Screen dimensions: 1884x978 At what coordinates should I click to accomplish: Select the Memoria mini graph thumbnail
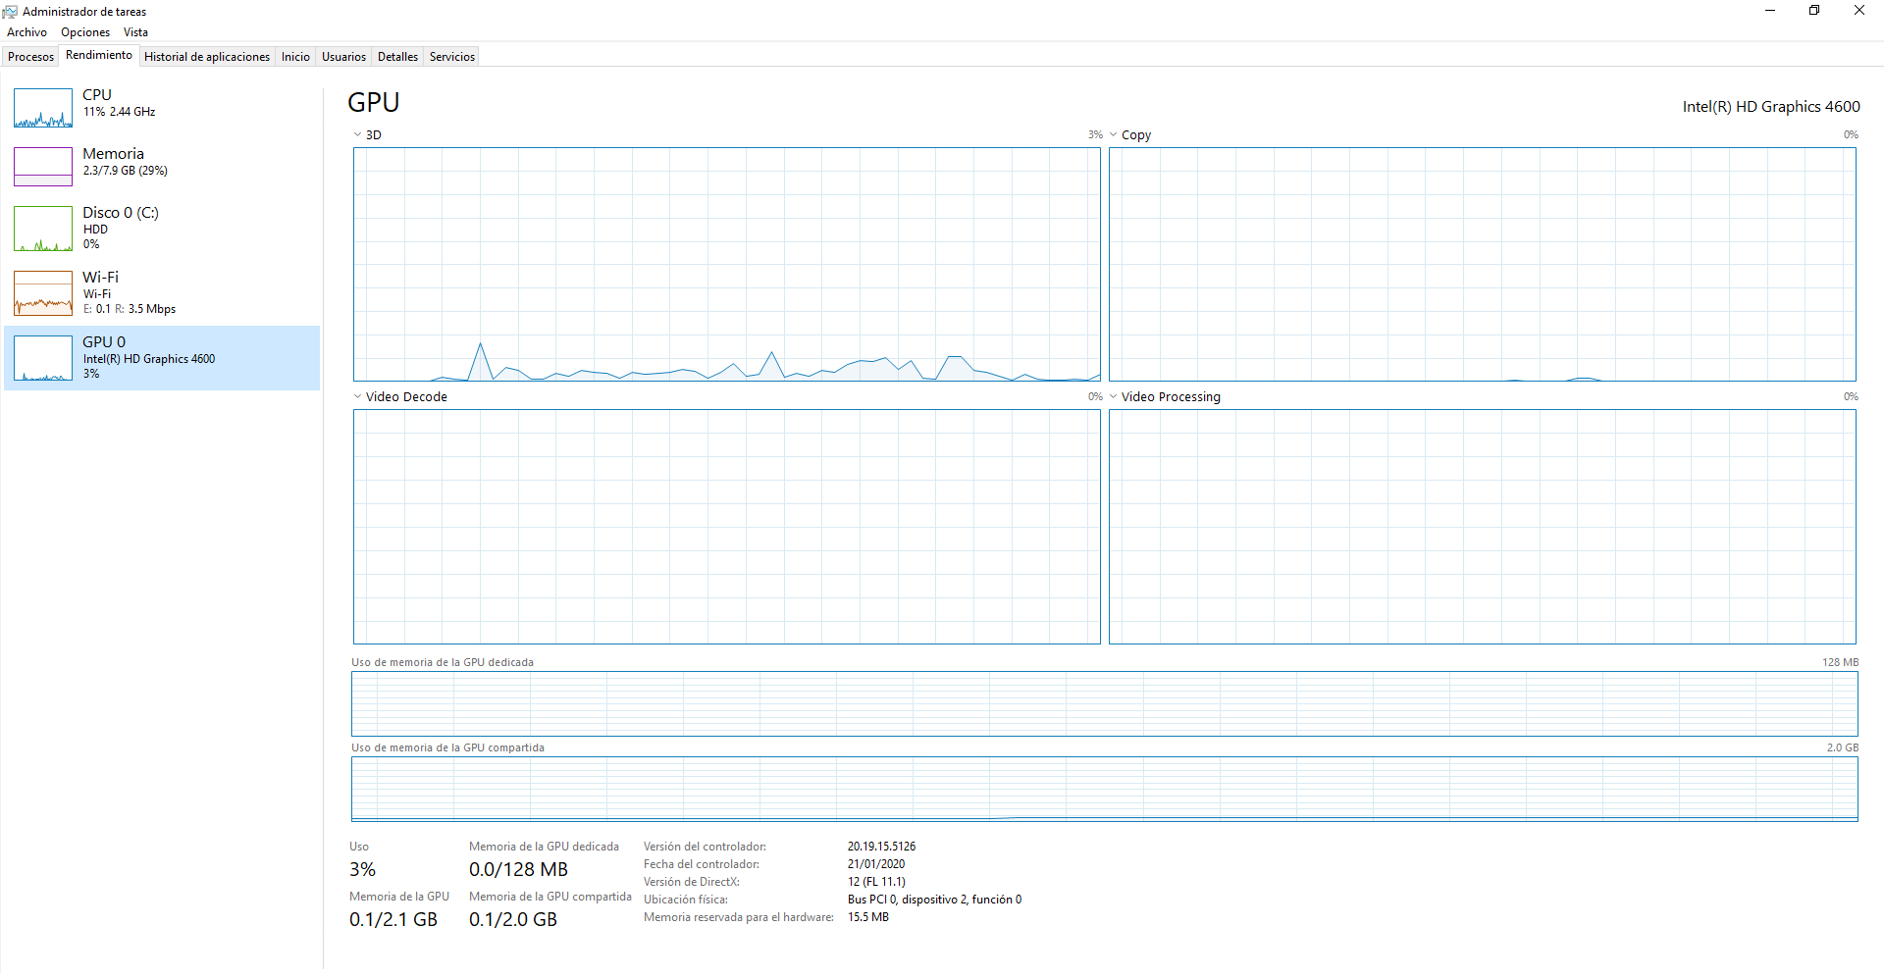point(43,167)
